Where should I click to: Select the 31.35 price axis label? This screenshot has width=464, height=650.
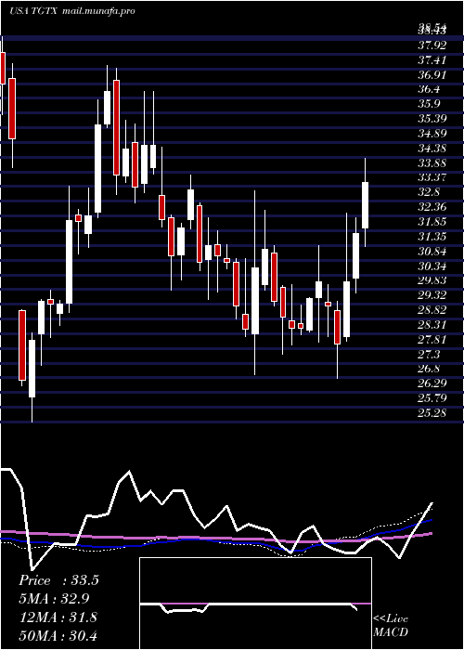click(x=432, y=236)
